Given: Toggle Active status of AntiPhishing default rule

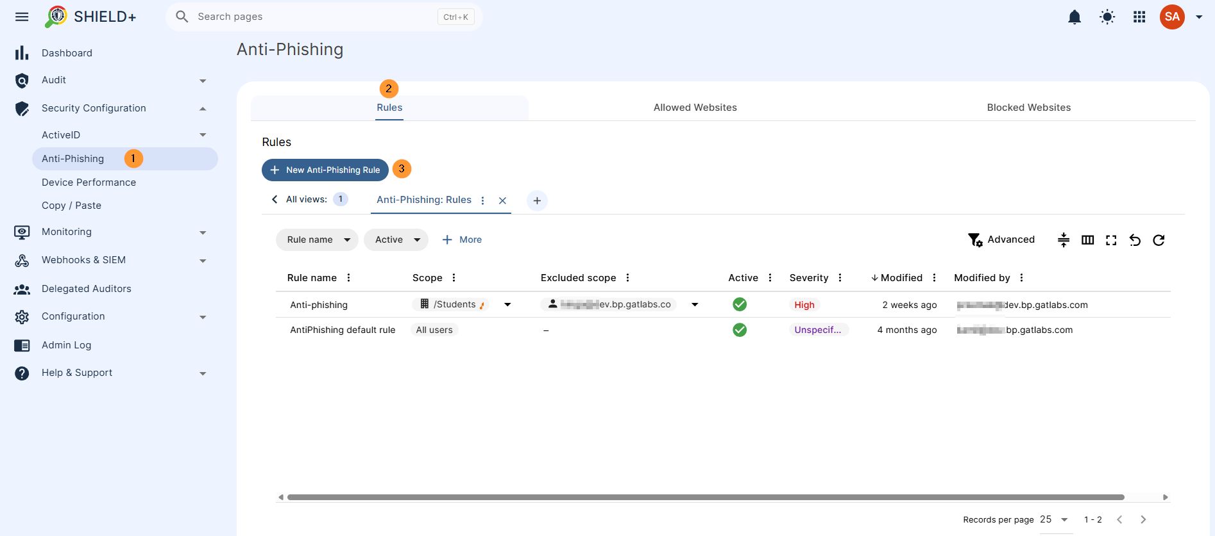Looking at the screenshot, I should (x=740, y=330).
